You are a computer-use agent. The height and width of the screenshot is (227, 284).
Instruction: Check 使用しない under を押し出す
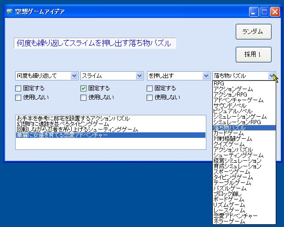[x=149, y=97]
